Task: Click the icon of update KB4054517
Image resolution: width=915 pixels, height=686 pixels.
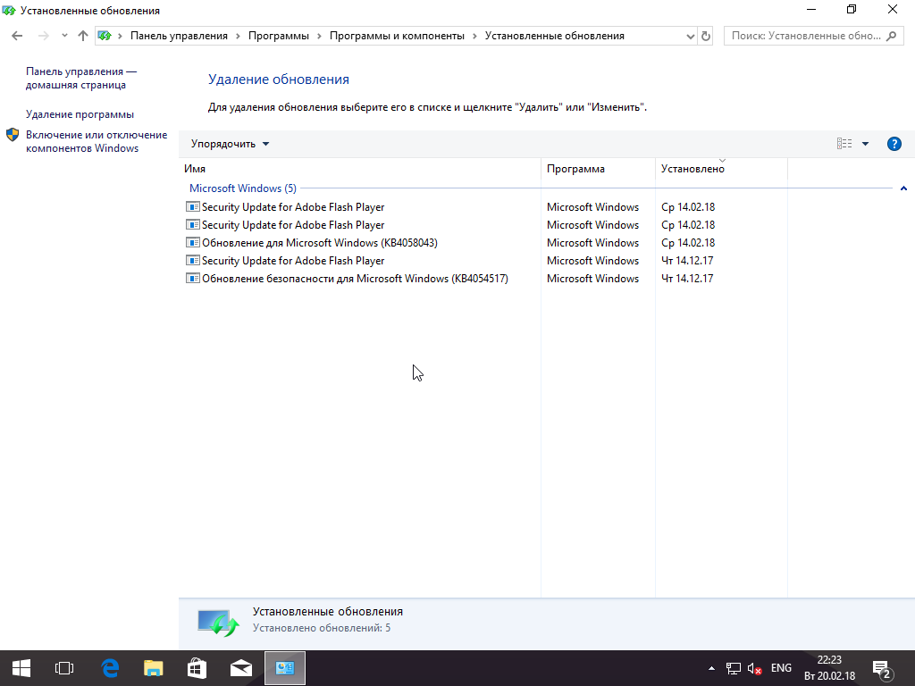Action: click(193, 279)
